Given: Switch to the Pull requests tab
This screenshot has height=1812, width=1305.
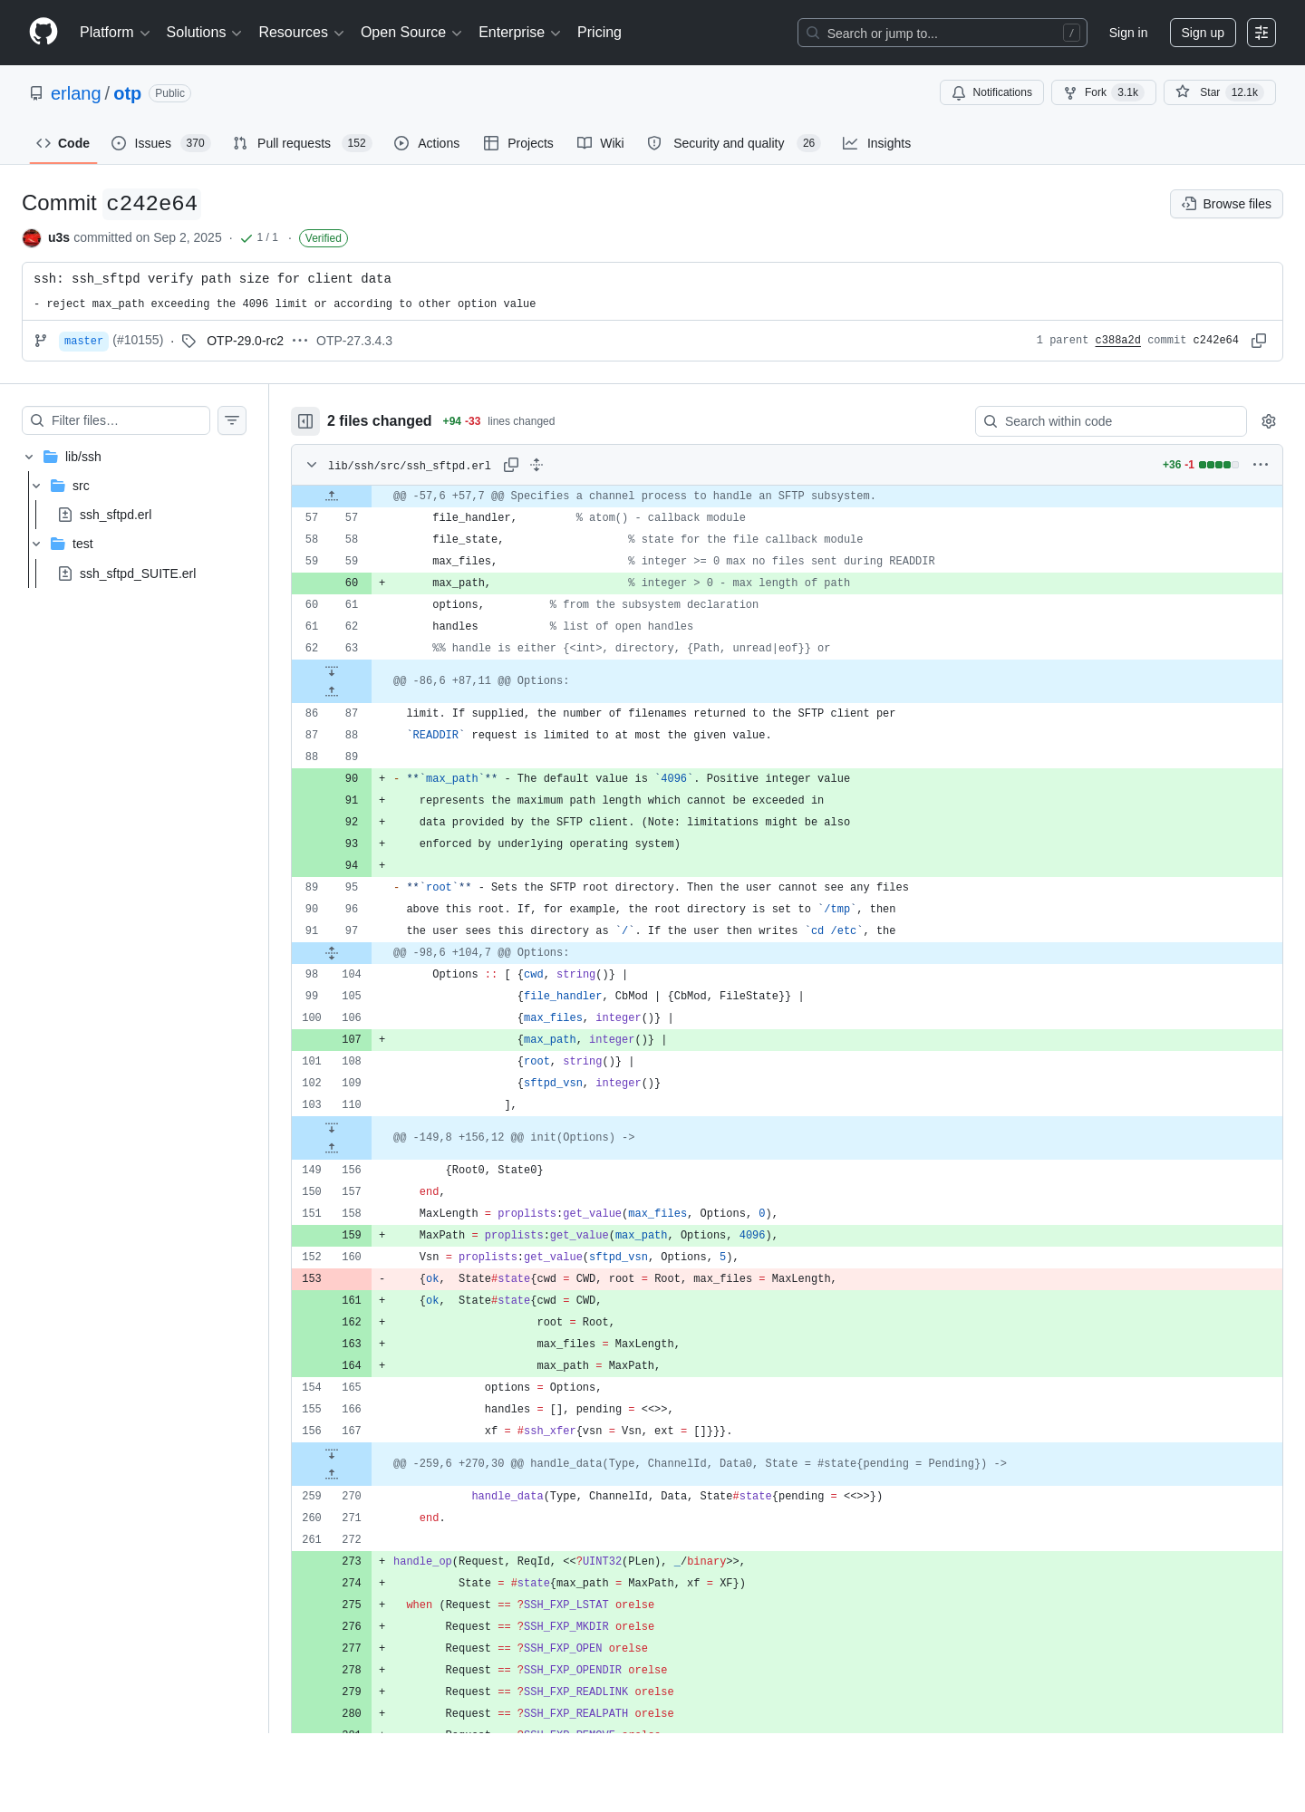Looking at the screenshot, I should coord(302,143).
